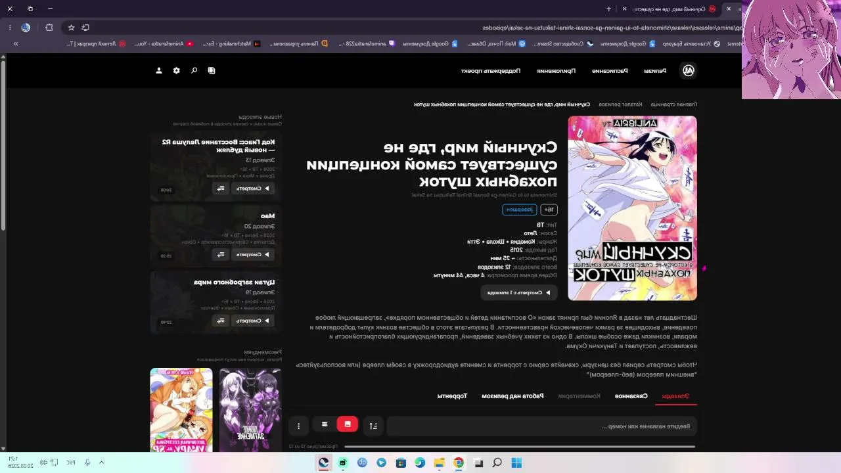Screen dimensions: 841x473
Task: Open the collections icon in site header
Action: pos(212,70)
